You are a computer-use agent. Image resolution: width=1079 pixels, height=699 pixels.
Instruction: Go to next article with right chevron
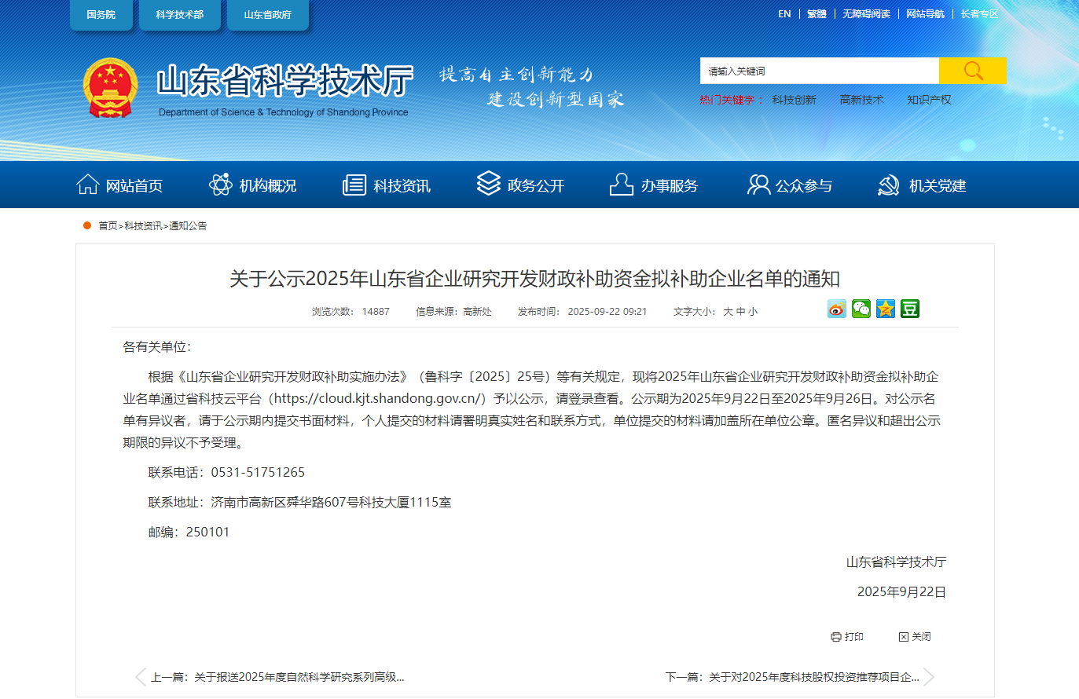click(929, 677)
